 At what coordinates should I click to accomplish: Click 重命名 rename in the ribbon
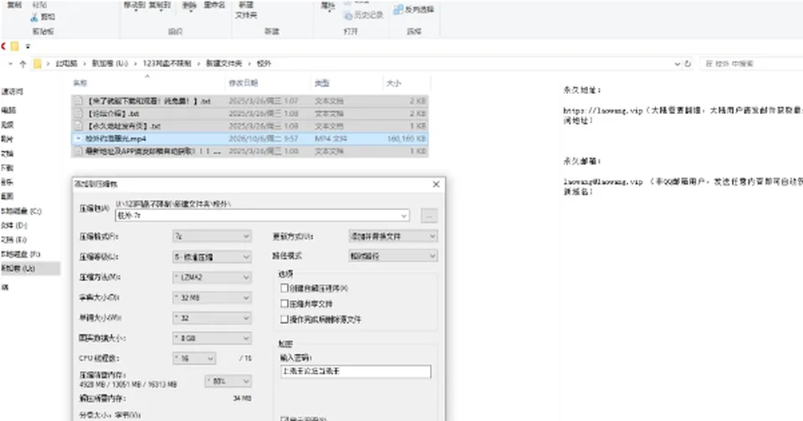click(214, 6)
